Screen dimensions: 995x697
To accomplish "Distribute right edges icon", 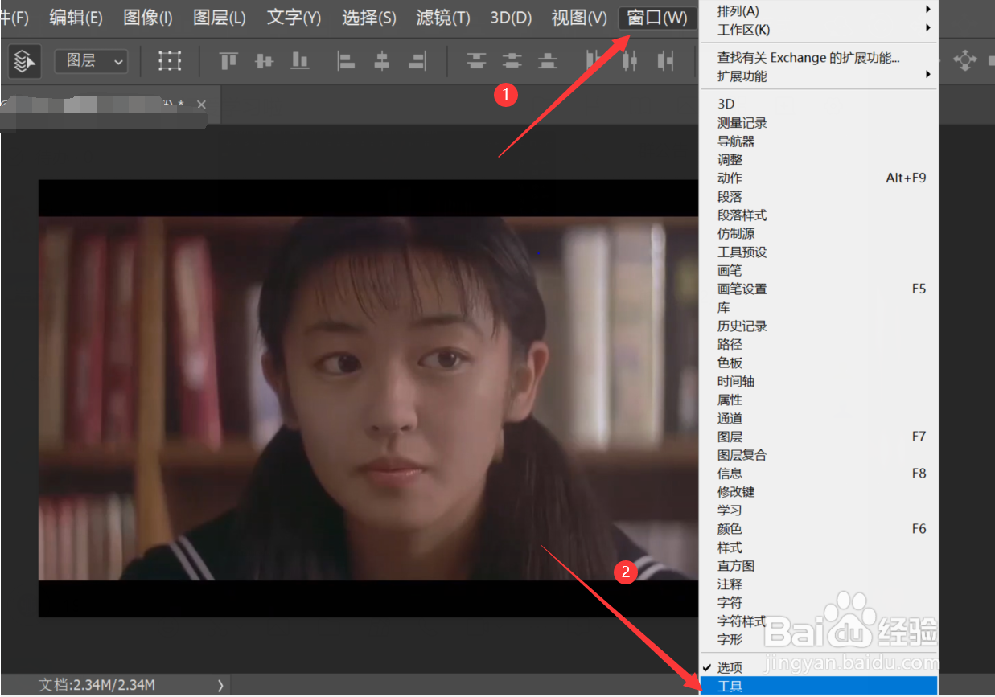I will click(665, 60).
